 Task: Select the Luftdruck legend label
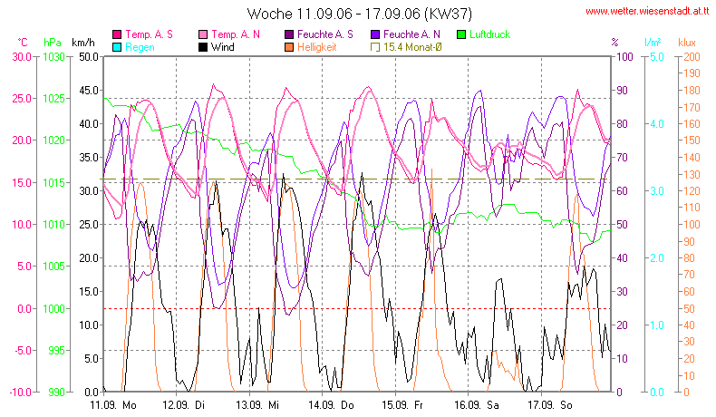point(490,34)
